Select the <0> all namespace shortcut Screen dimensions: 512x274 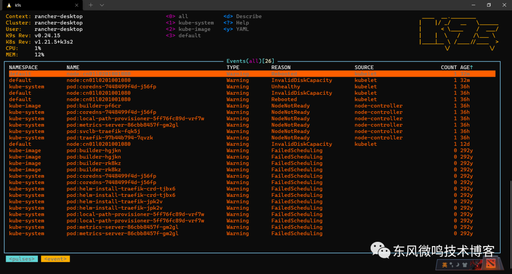(x=177, y=16)
